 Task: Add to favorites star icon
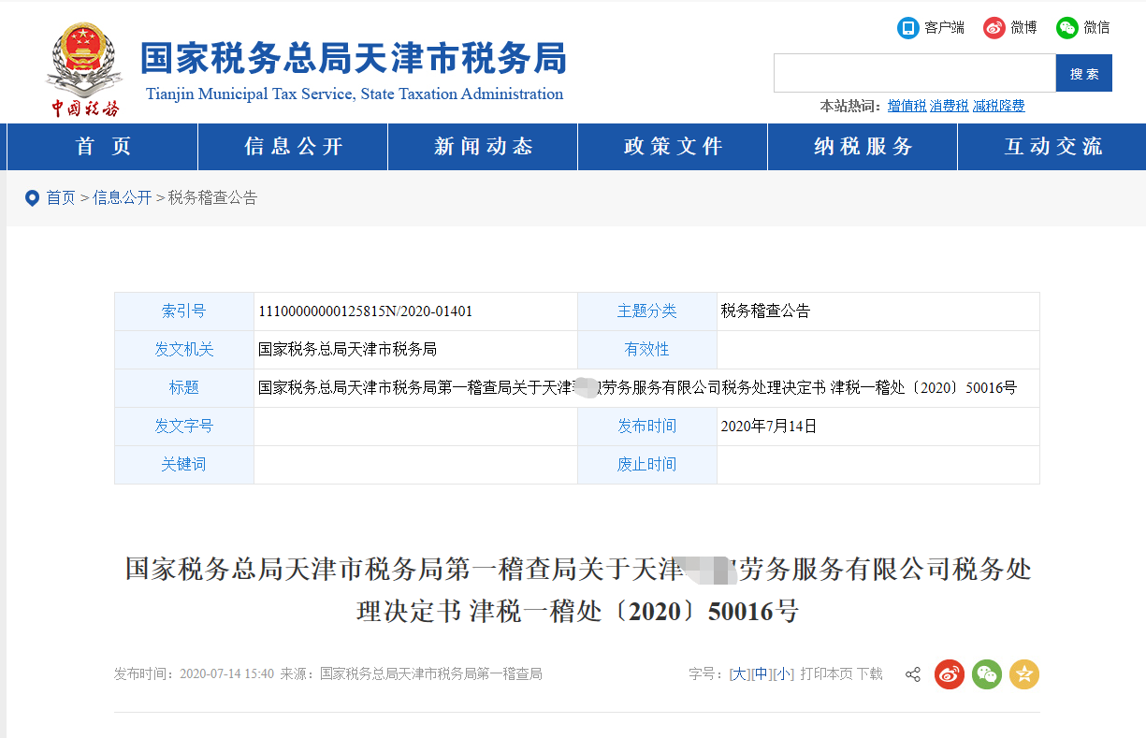[1024, 674]
